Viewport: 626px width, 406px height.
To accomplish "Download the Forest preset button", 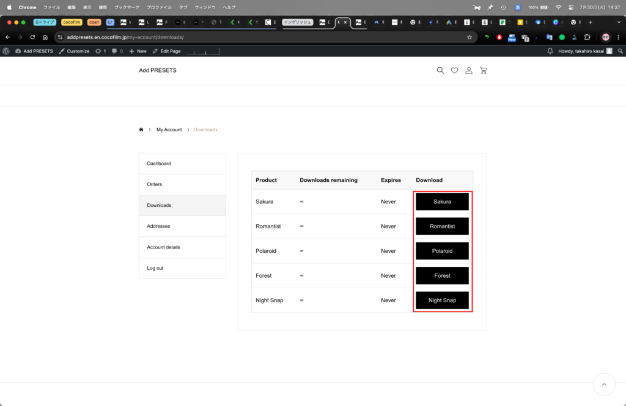I will point(442,275).
